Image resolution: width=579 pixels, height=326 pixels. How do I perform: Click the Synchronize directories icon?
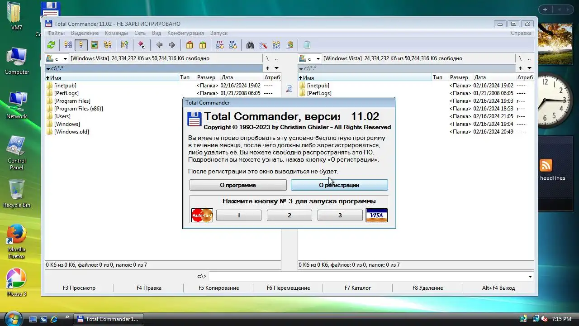coord(276,45)
